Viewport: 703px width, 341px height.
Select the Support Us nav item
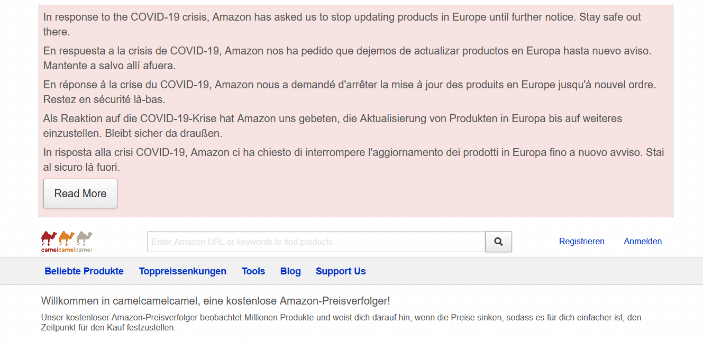pos(341,271)
